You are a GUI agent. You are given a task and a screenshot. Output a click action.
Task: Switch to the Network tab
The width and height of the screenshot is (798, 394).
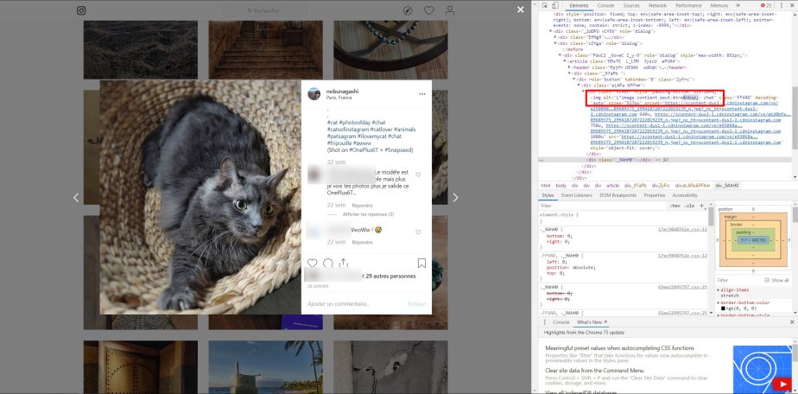coord(657,5)
